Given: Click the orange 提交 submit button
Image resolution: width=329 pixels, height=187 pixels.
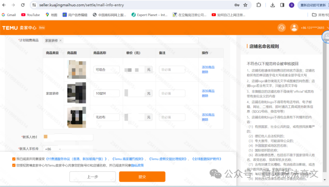Looking at the screenshot, I should [x=142, y=177].
